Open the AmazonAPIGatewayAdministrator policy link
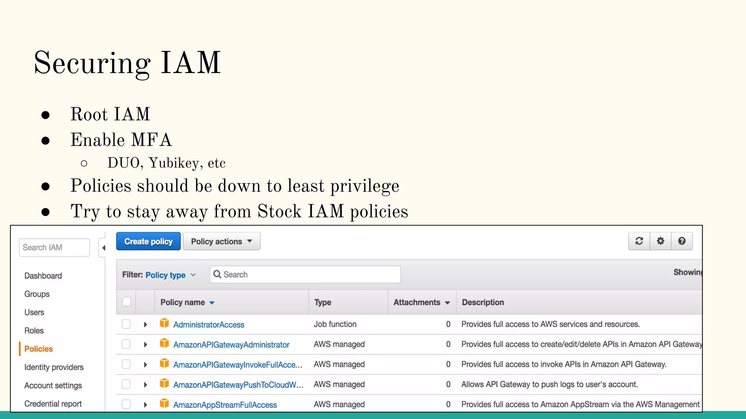Screen dimensions: 746x419 click(231, 345)
